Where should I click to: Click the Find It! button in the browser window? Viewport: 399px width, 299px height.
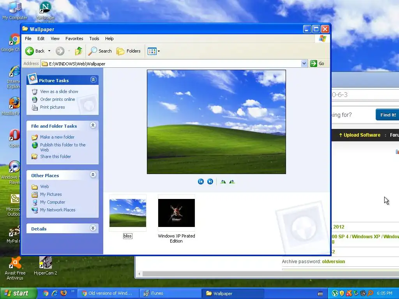point(388,115)
